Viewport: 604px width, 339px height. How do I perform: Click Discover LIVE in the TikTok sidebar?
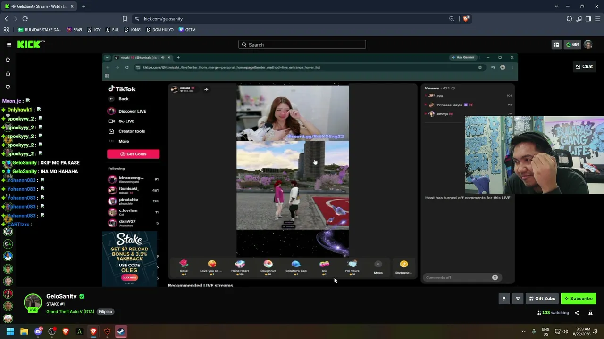(127, 111)
